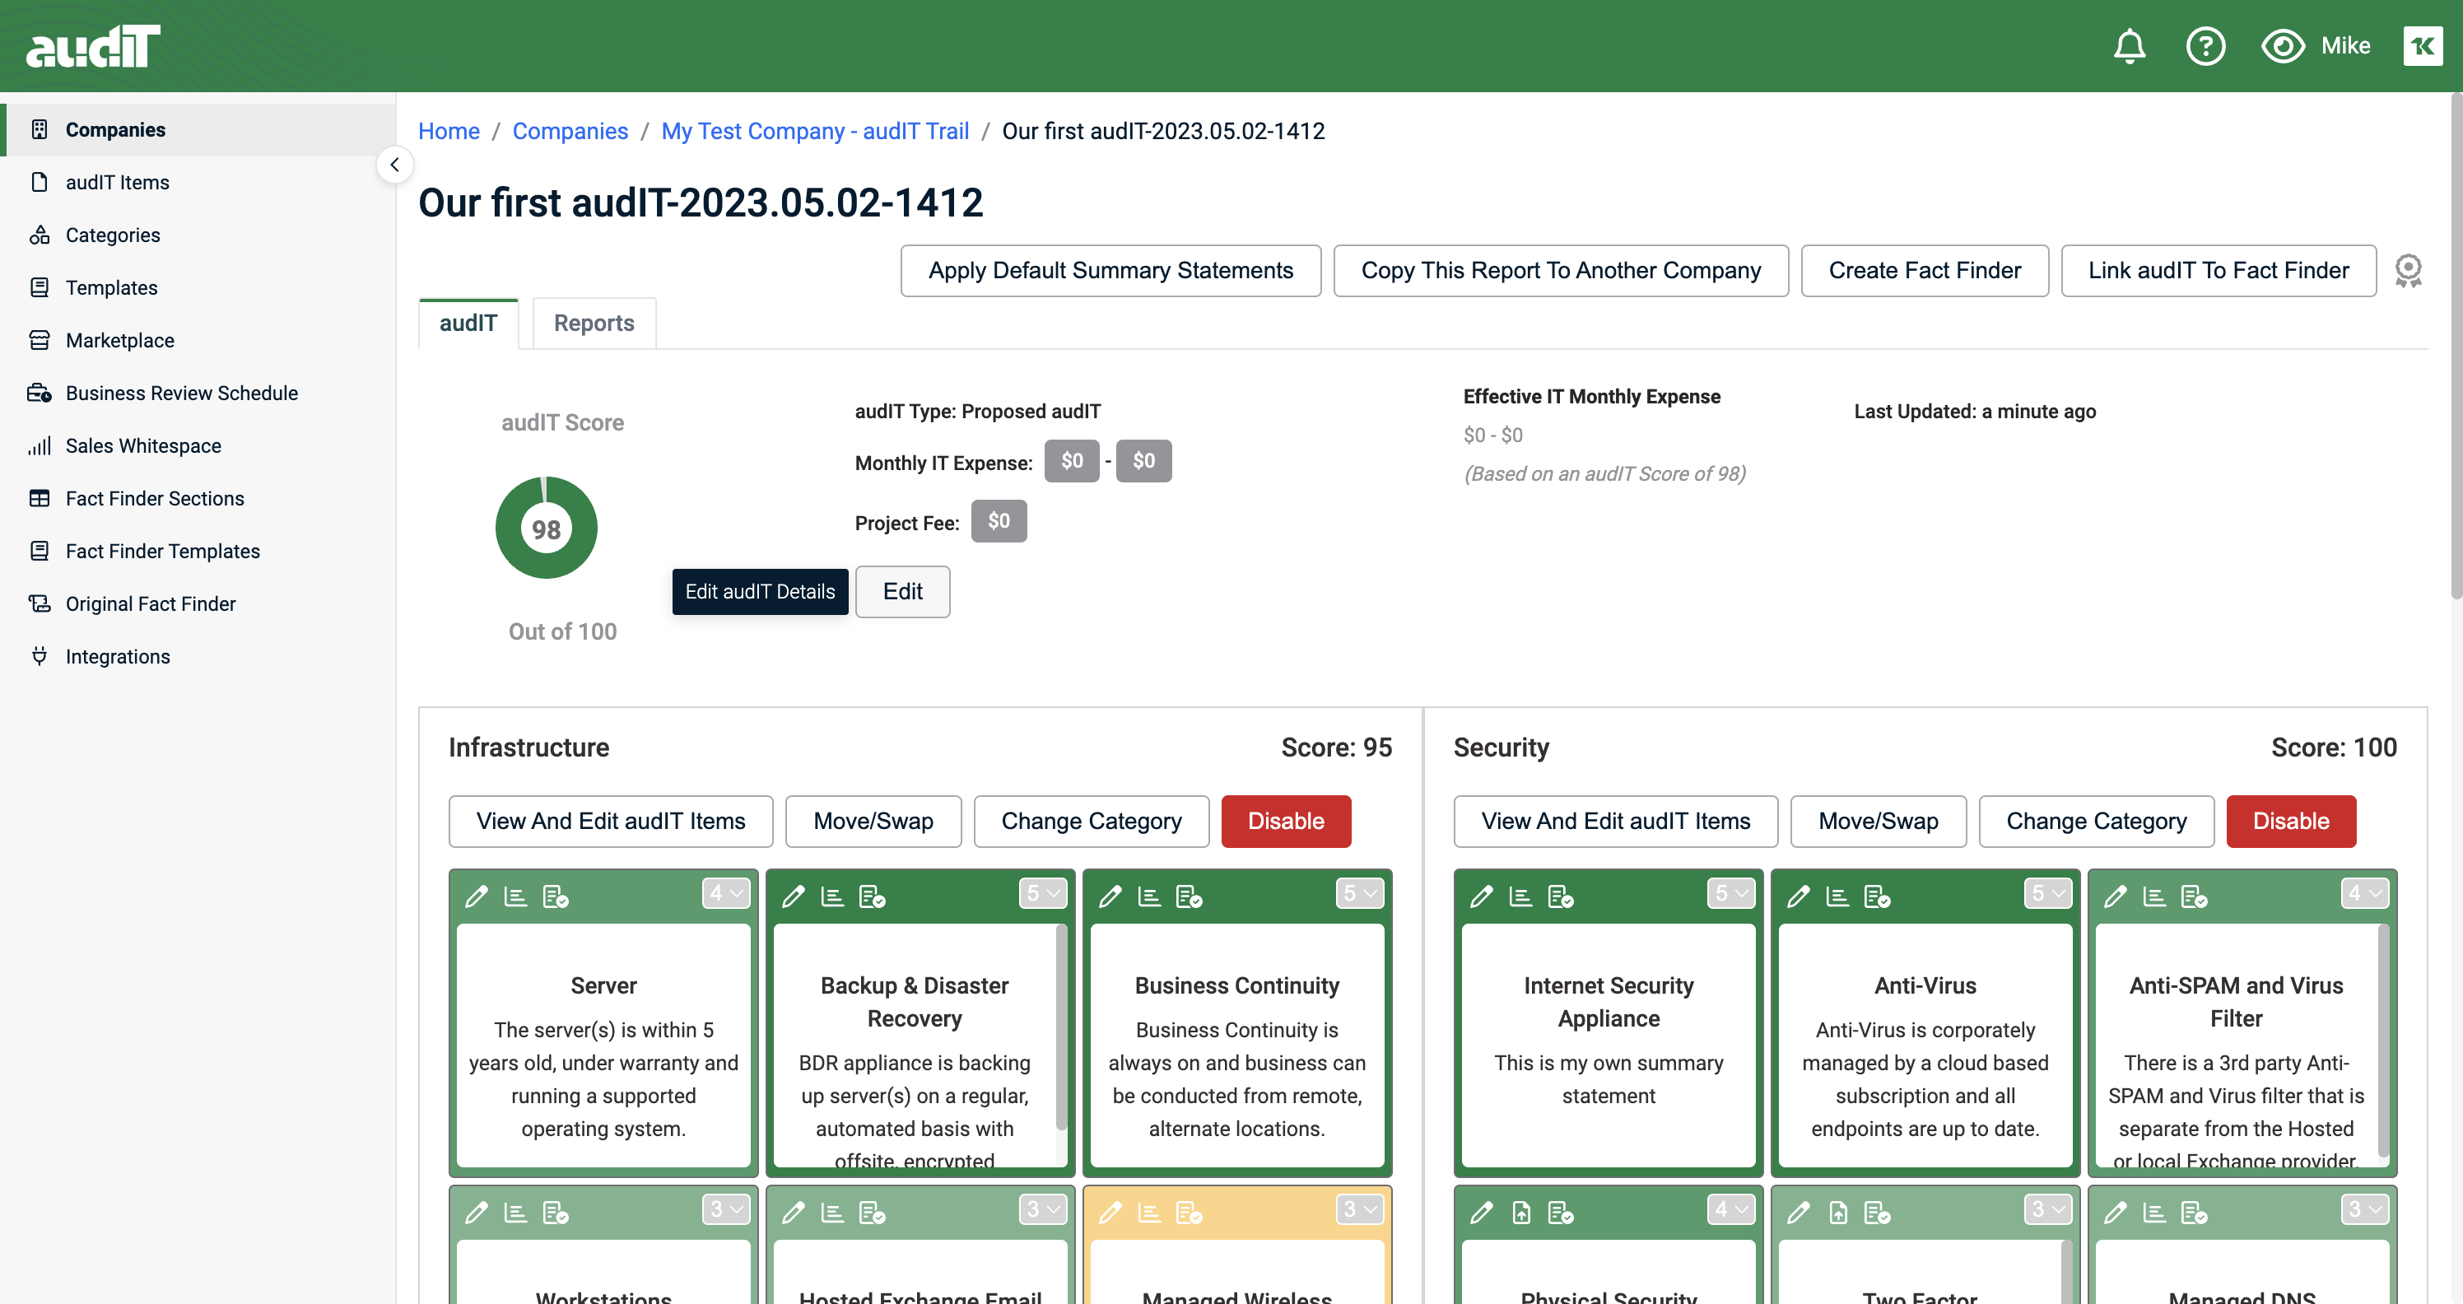The height and width of the screenshot is (1304, 2463).
Task: Click the audIT logo
Action: click(93, 46)
